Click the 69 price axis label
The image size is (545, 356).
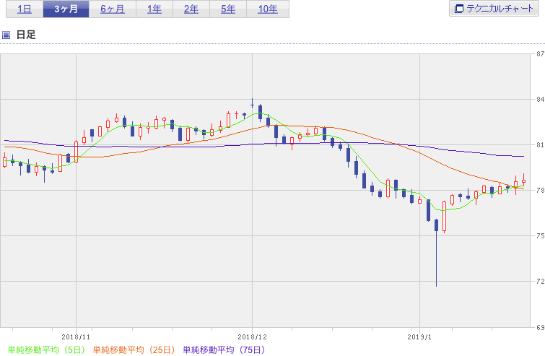[540, 327]
